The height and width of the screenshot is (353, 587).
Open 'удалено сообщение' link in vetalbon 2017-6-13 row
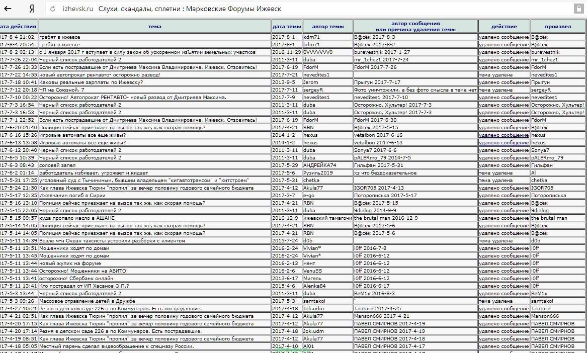(x=504, y=143)
